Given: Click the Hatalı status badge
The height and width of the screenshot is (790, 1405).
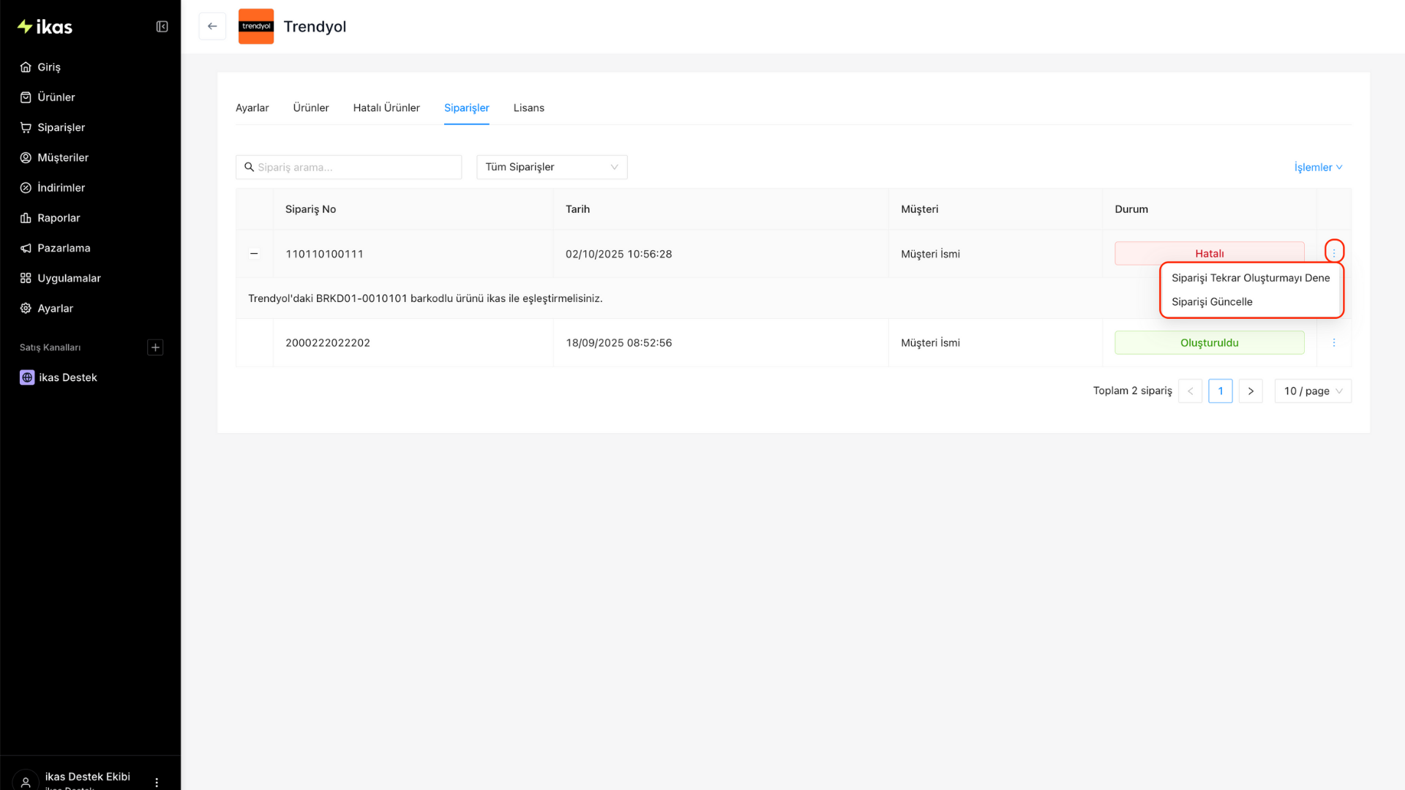Looking at the screenshot, I should pyautogui.click(x=1210, y=254).
